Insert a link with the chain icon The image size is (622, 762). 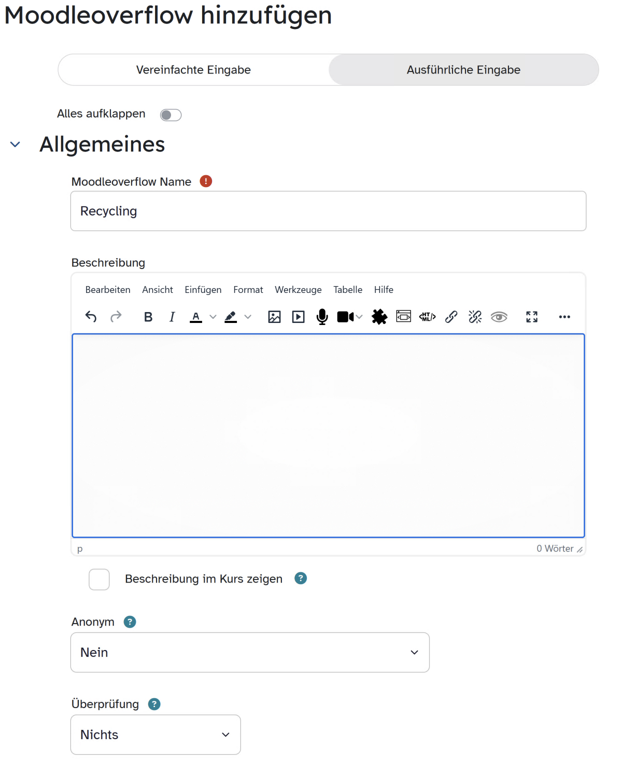[x=451, y=317]
